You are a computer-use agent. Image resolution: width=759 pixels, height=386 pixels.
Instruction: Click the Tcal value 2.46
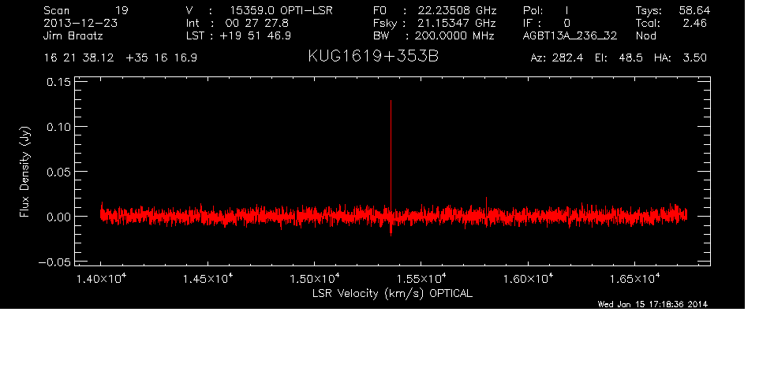(694, 23)
